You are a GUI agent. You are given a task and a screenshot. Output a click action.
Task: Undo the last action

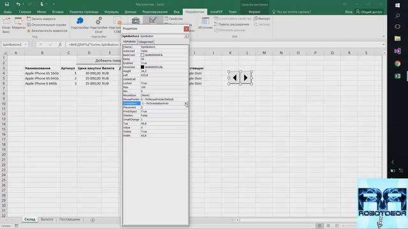[18, 4]
